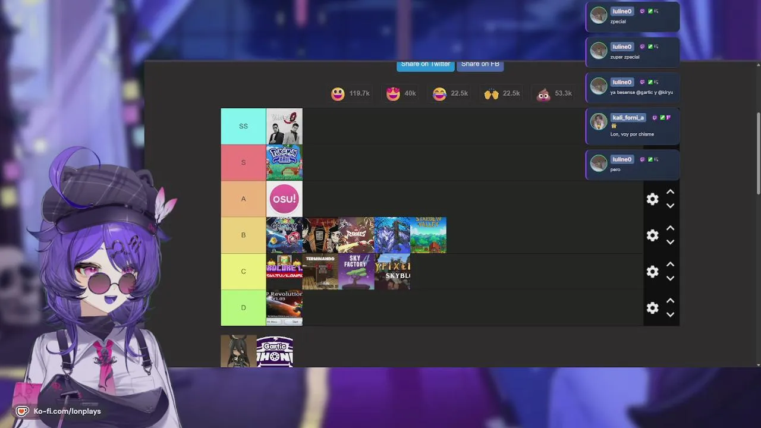The width and height of the screenshot is (761, 428).
Task: React with the laughing emoji (22.5k)
Action: (x=439, y=94)
